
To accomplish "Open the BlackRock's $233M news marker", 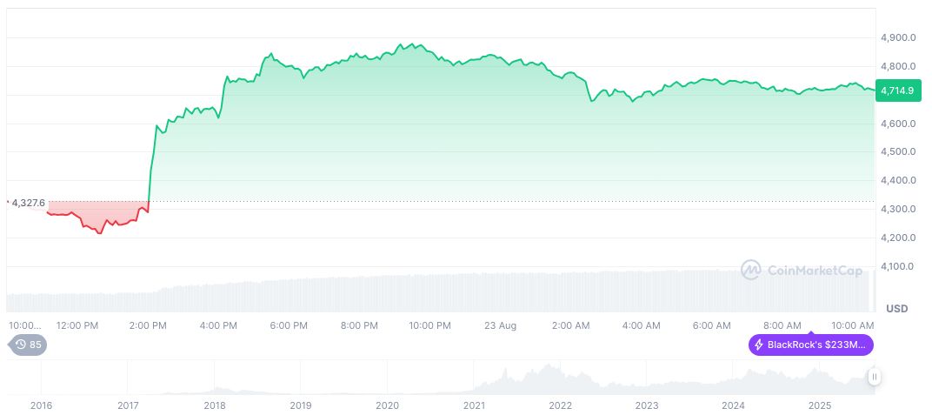I will (x=810, y=345).
